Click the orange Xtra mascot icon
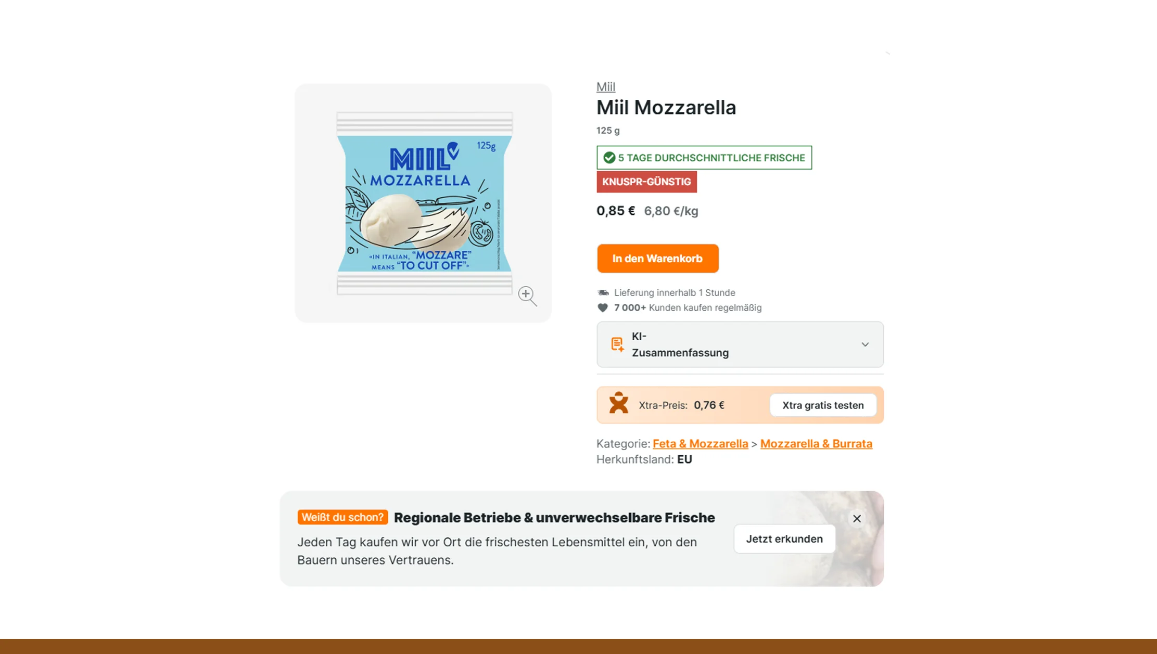Viewport: 1157px width, 654px height. (x=618, y=403)
